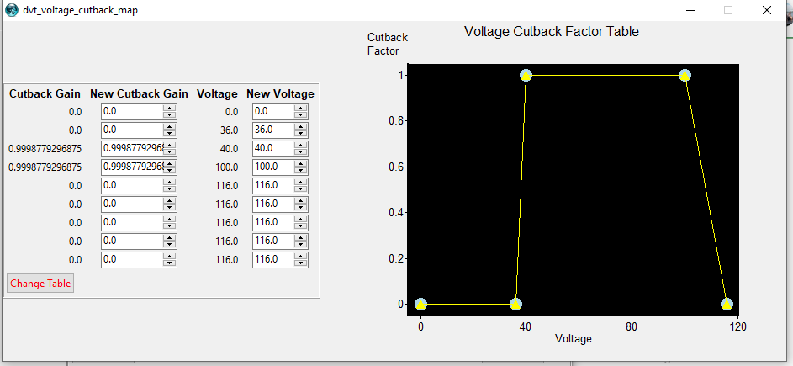Click the Voltage column header

pyautogui.click(x=217, y=93)
